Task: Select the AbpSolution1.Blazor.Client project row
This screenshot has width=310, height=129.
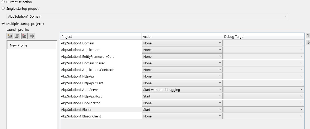Action: 101,116
